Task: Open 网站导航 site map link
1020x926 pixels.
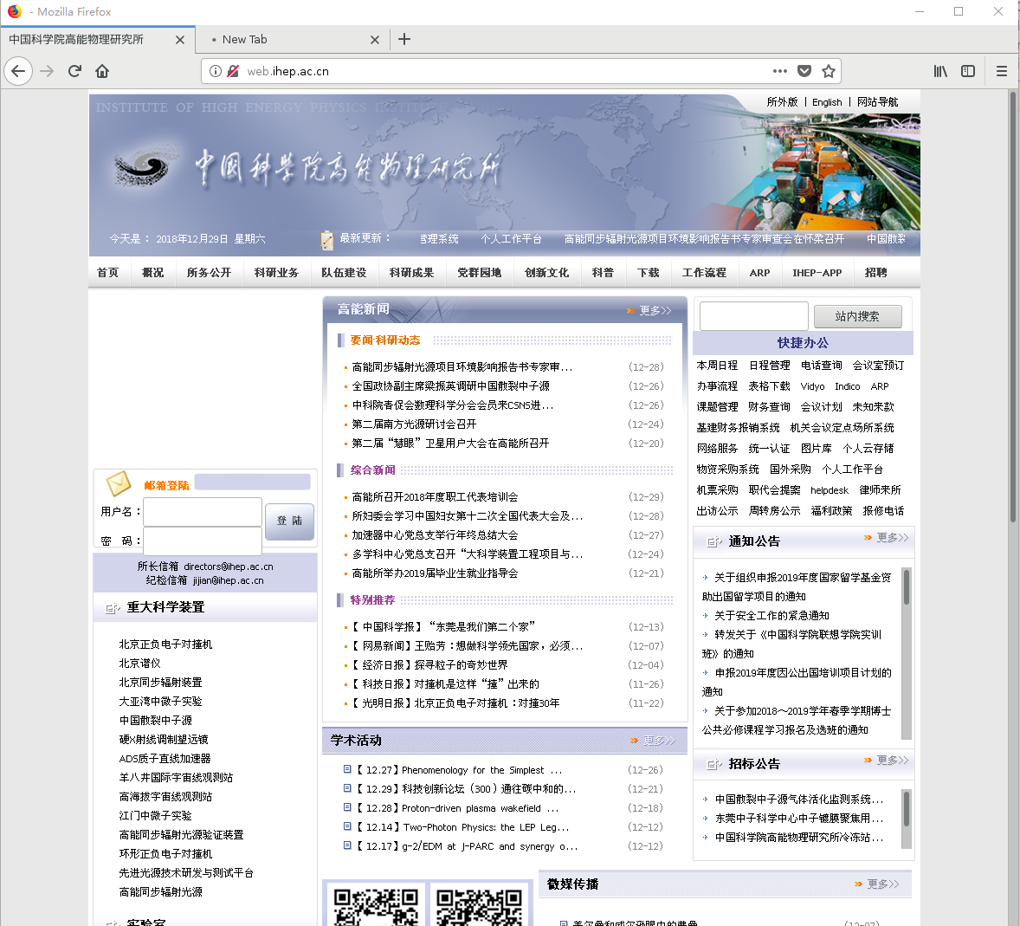Action: pos(877,102)
